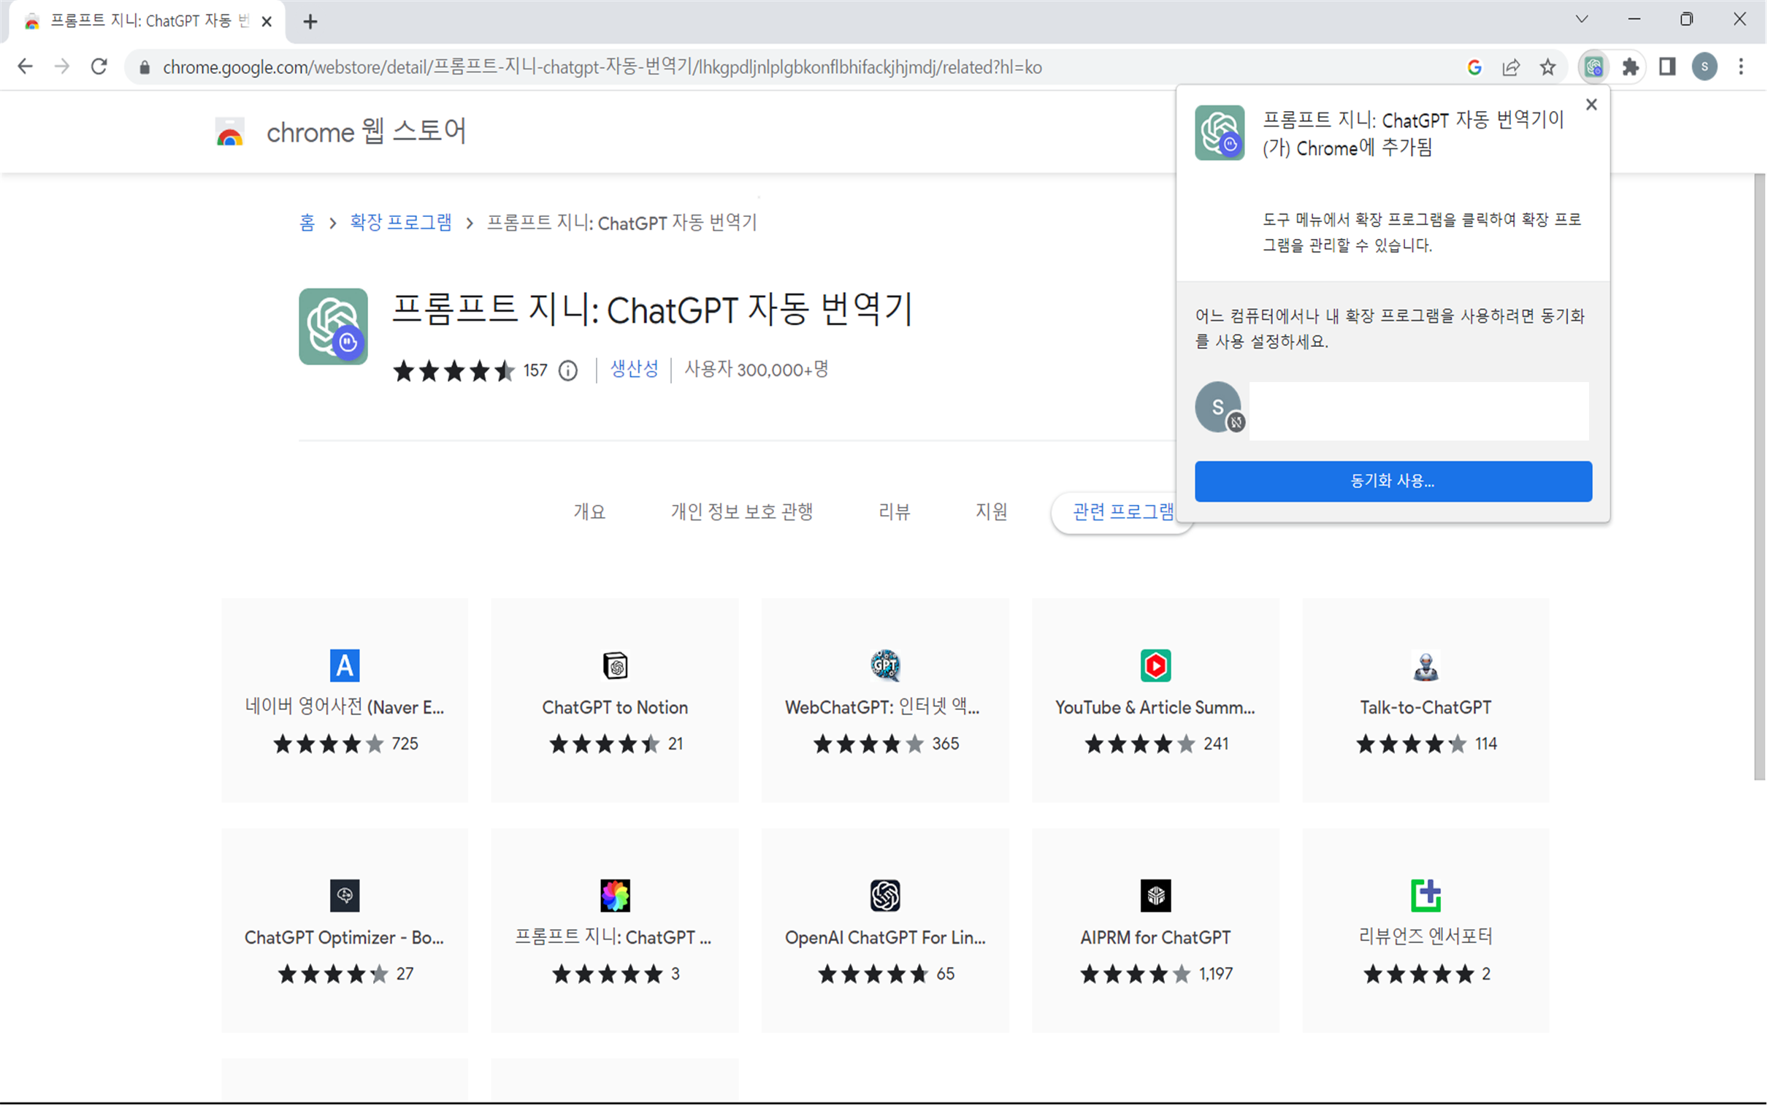Click the site lock icon in address bar
Screen dimensions: 1768x1106
(145, 67)
